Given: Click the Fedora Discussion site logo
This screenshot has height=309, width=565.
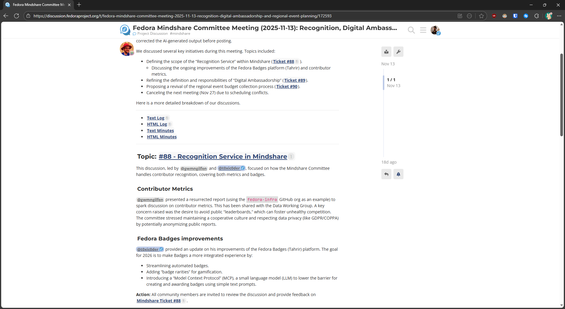Looking at the screenshot, I should coord(125,30).
